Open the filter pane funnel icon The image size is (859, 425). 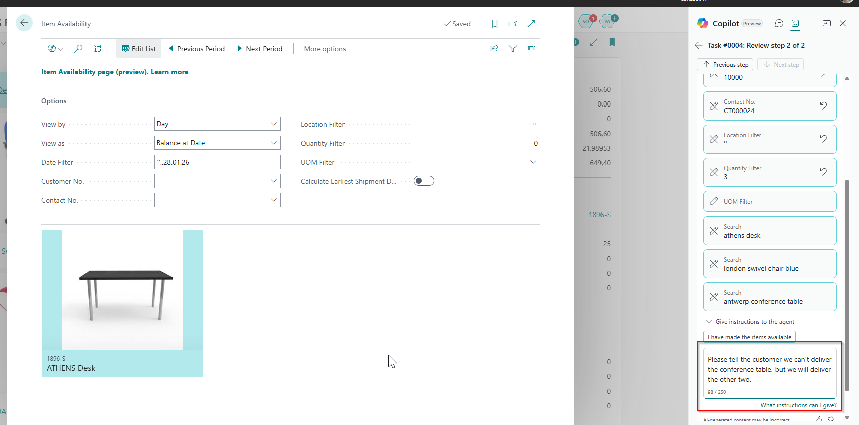[512, 48]
